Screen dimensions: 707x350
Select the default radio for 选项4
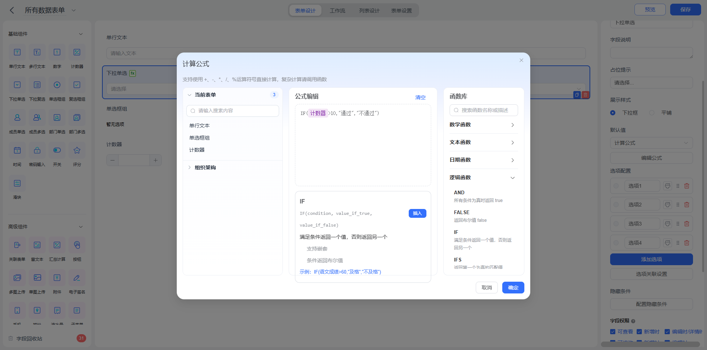click(x=616, y=243)
